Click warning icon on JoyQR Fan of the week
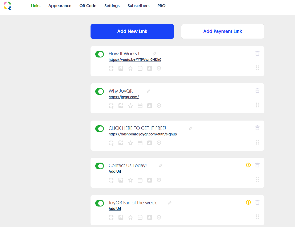This screenshot has height=227, width=295. [x=248, y=202]
